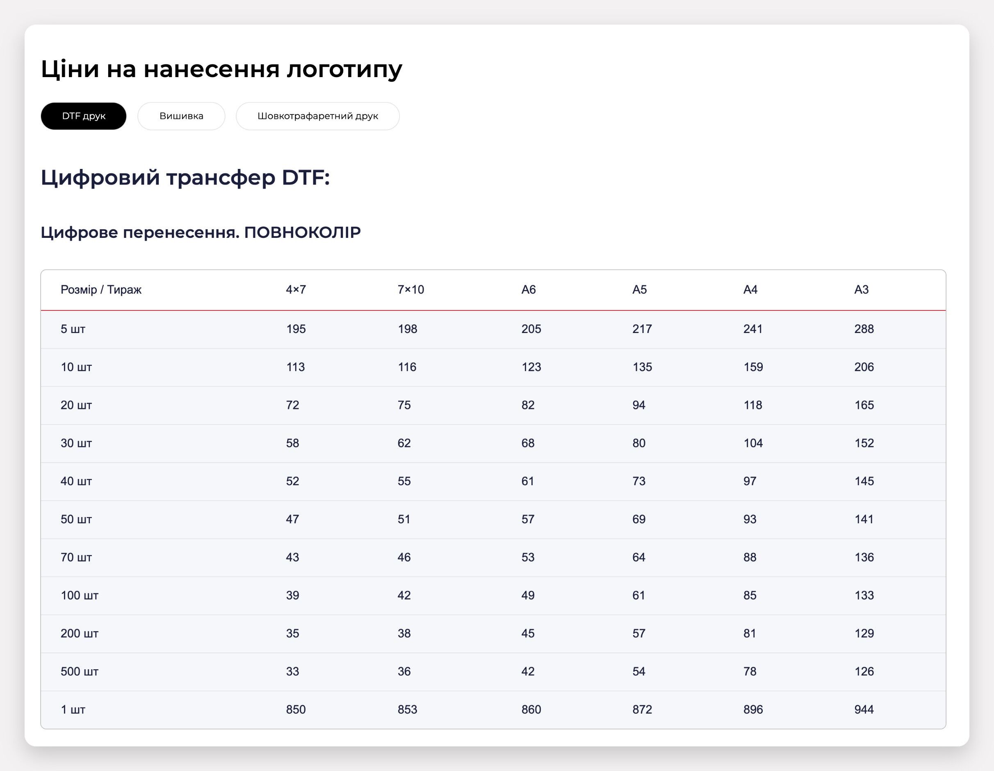This screenshot has width=994, height=771.
Task: Click the A6 column header
Action: point(529,290)
